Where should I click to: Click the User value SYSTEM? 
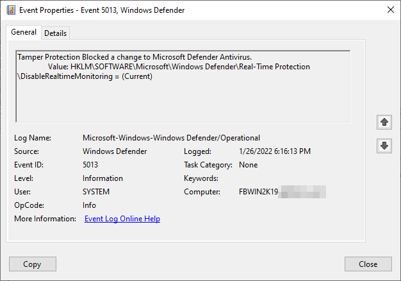click(96, 192)
